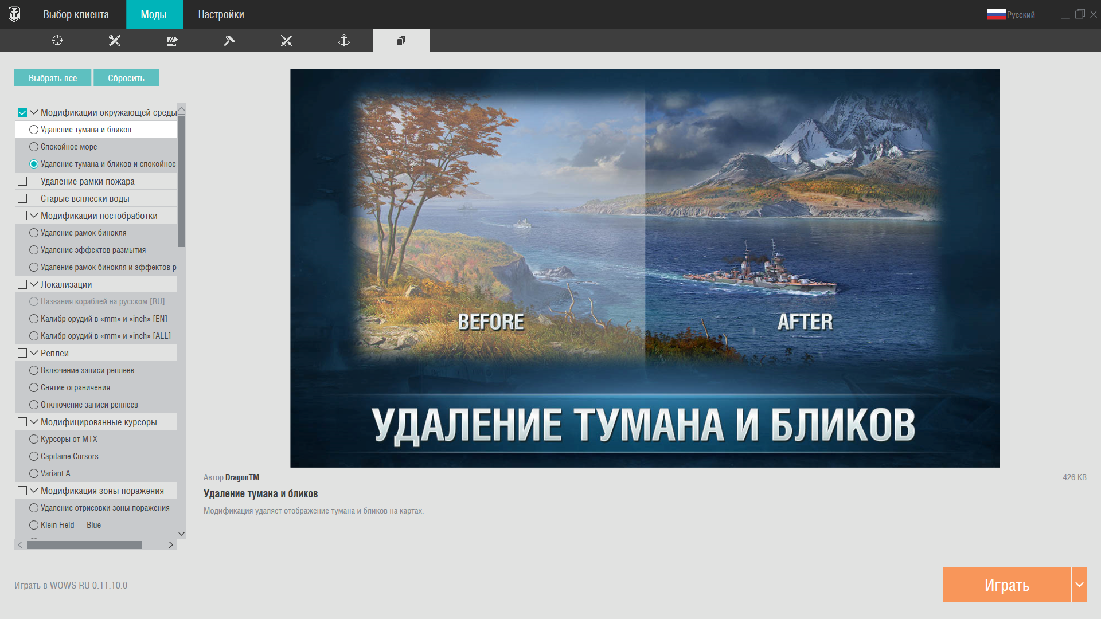1101x619 pixels.
Task: Check Старые всплески воды checkbox
Action: pyautogui.click(x=22, y=198)
